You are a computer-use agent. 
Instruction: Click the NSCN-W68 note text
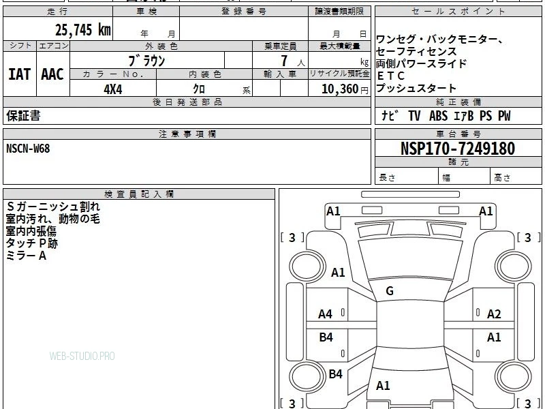(x=28, y=149)
